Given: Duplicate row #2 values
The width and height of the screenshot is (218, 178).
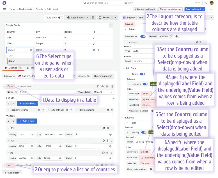Looking at the screenshot, I should click(x=104, y=141).
